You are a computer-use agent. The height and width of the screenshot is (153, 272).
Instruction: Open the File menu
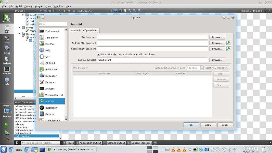pos(4,6)
